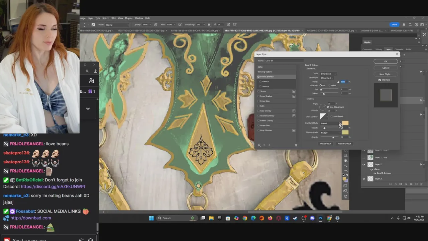The height and width of the screenshot is (241, 428).
Task: Click Make Default button
Action: pos(326,144)
